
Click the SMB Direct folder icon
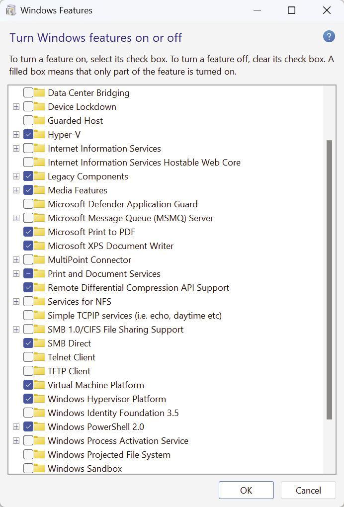[39, 343]
